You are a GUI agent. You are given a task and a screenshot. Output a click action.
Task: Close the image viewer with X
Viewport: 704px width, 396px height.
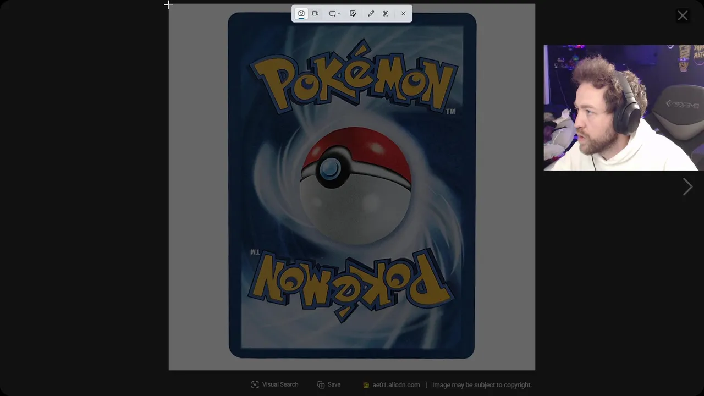click(683, 16)
